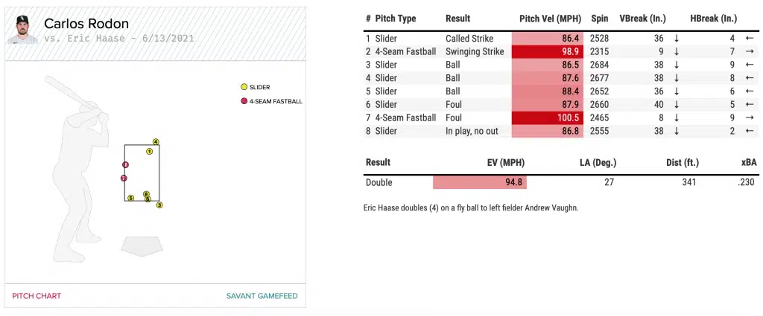Click yellow slider marker number 5
The image size is (763, 316).
coord(130,198)
